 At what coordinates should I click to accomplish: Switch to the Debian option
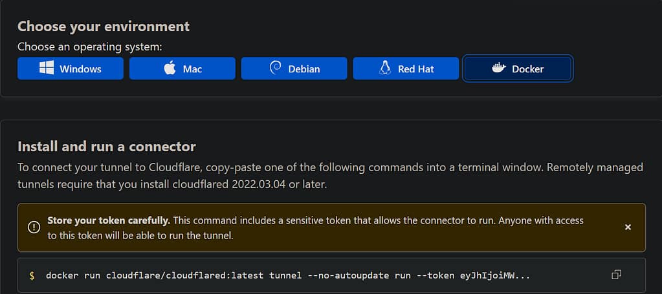pyautogui.click(x=294, y=68)
